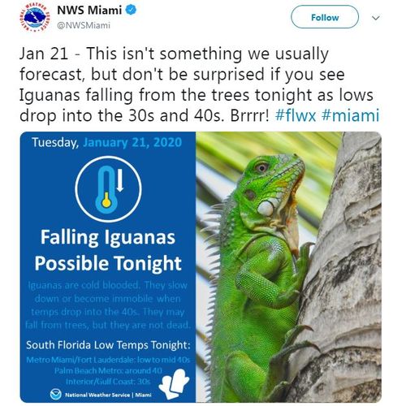This screenshot has width=406, height=406.
Task: Click the @NWSMiami handle
Action: coord(84,25)
